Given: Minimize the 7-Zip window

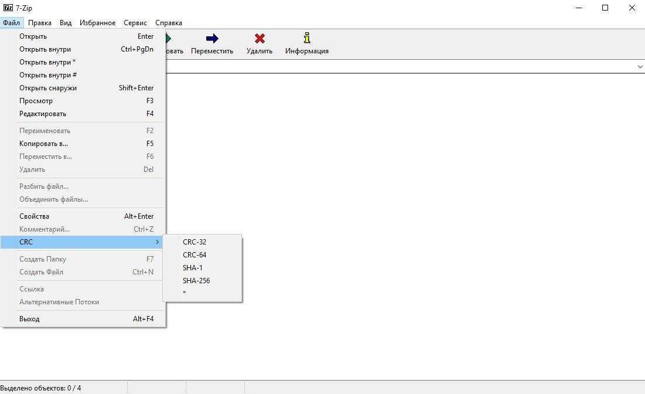Looking at the screenshot, I should (579, 8).
